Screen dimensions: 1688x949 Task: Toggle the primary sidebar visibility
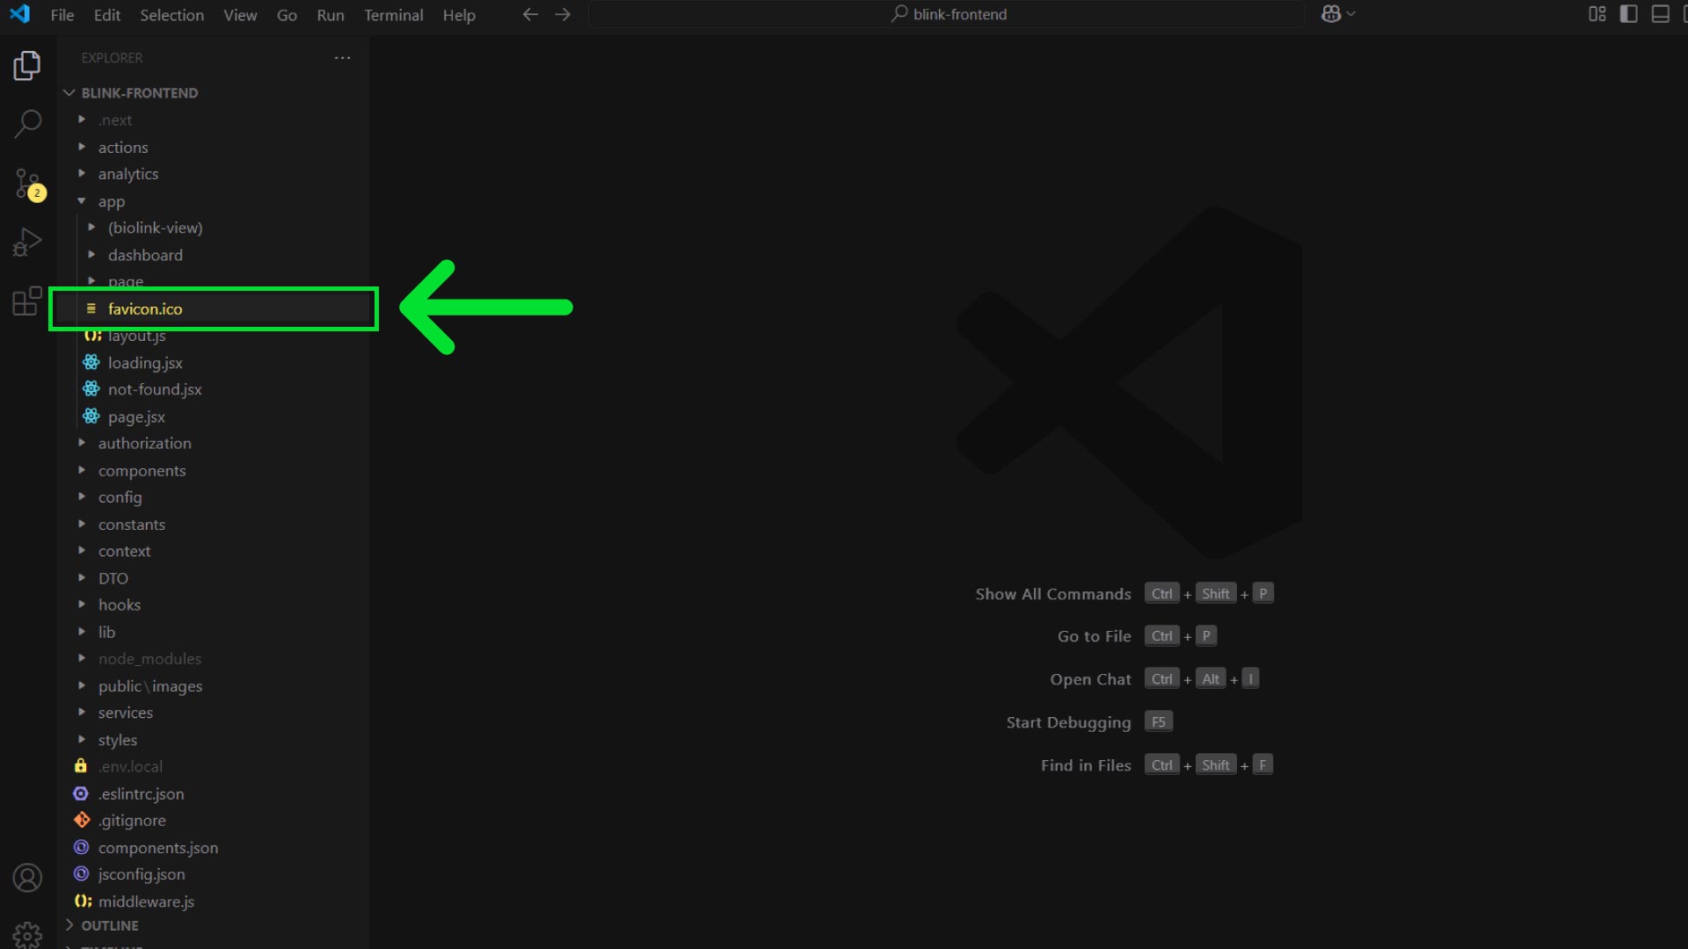[x=1628, y=14]
